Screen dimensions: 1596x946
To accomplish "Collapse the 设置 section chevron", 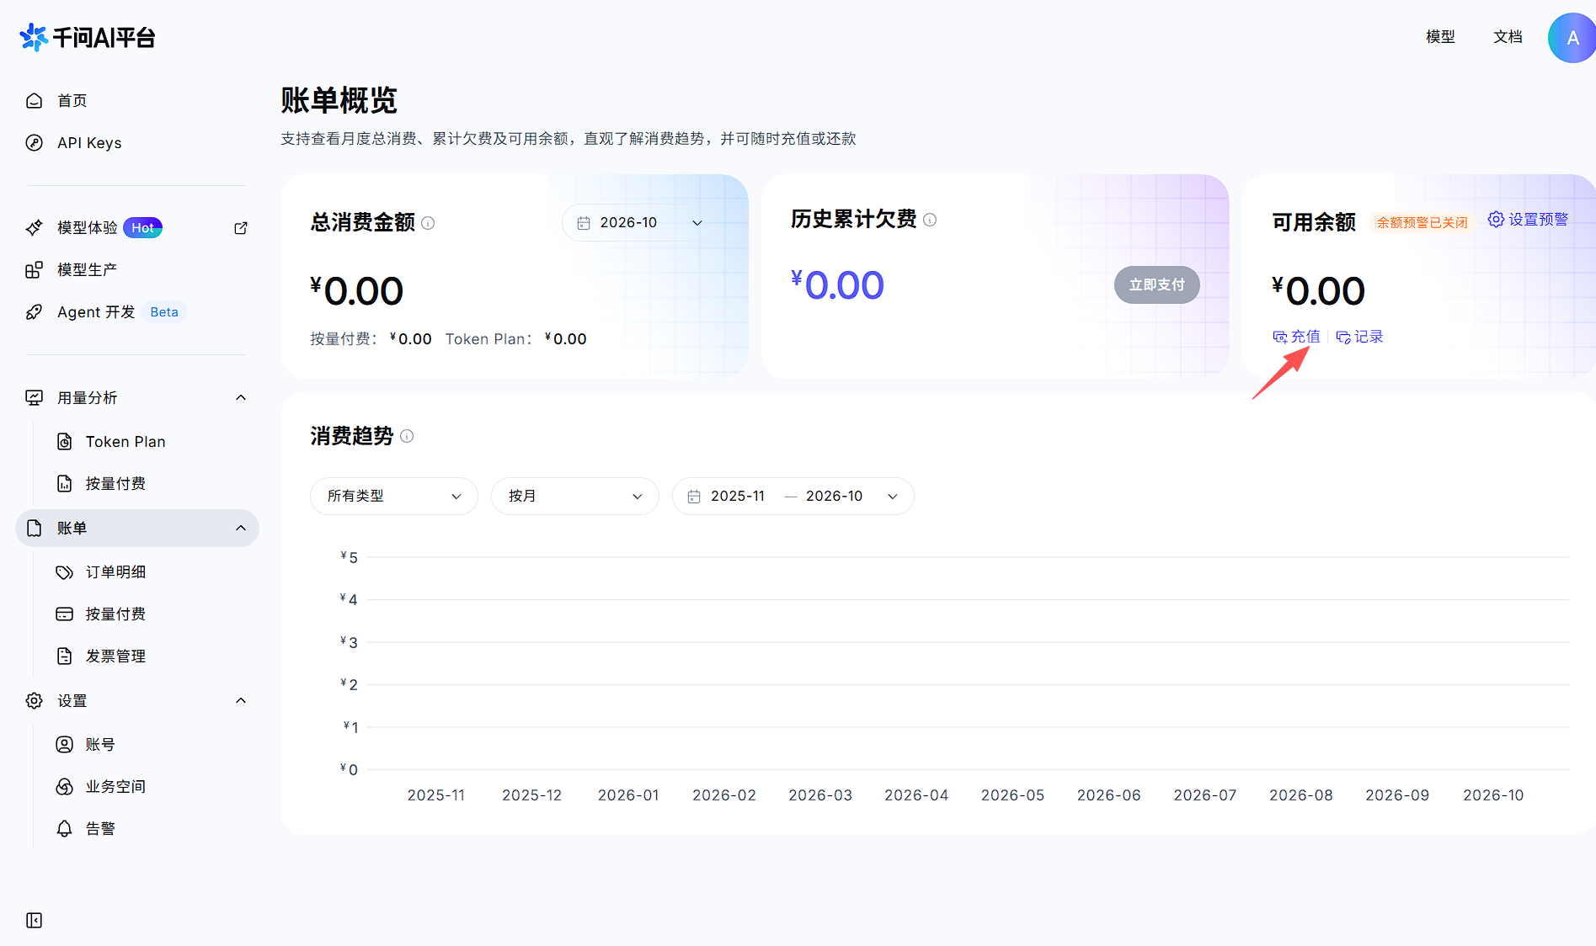I will (x=241, y=700).
